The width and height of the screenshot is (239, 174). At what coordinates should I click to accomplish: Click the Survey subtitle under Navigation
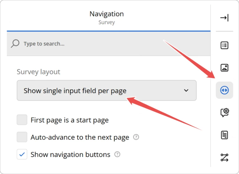106,22
